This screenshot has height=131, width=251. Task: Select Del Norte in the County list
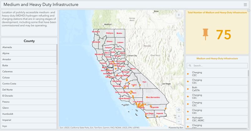29,90
